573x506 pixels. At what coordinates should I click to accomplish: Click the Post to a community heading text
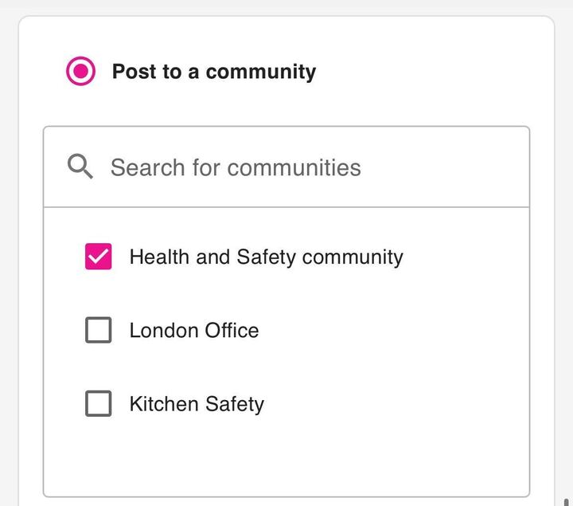coord(213,72)
